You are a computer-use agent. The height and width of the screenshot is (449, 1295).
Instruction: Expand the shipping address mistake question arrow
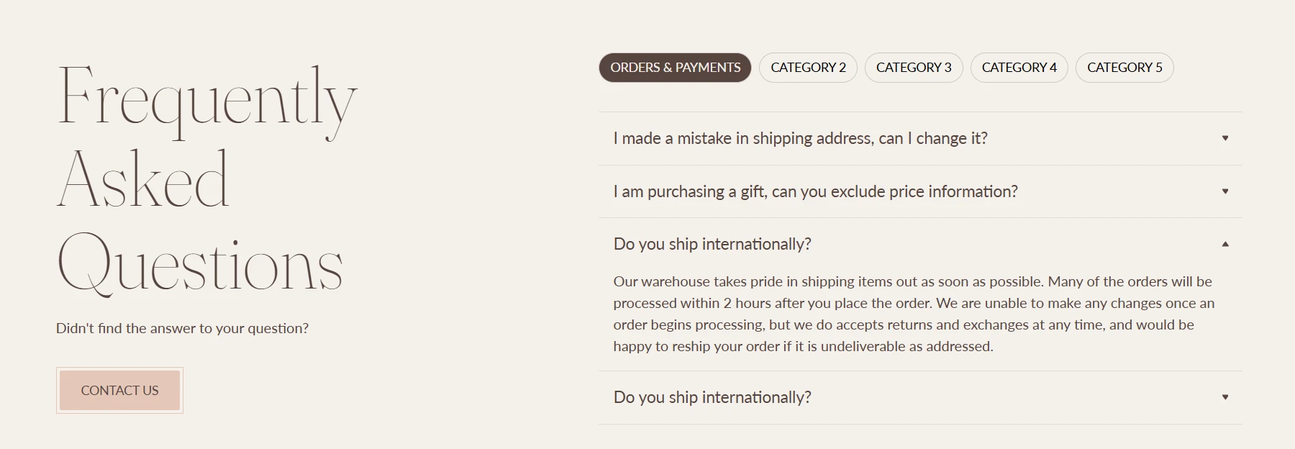1224,138
